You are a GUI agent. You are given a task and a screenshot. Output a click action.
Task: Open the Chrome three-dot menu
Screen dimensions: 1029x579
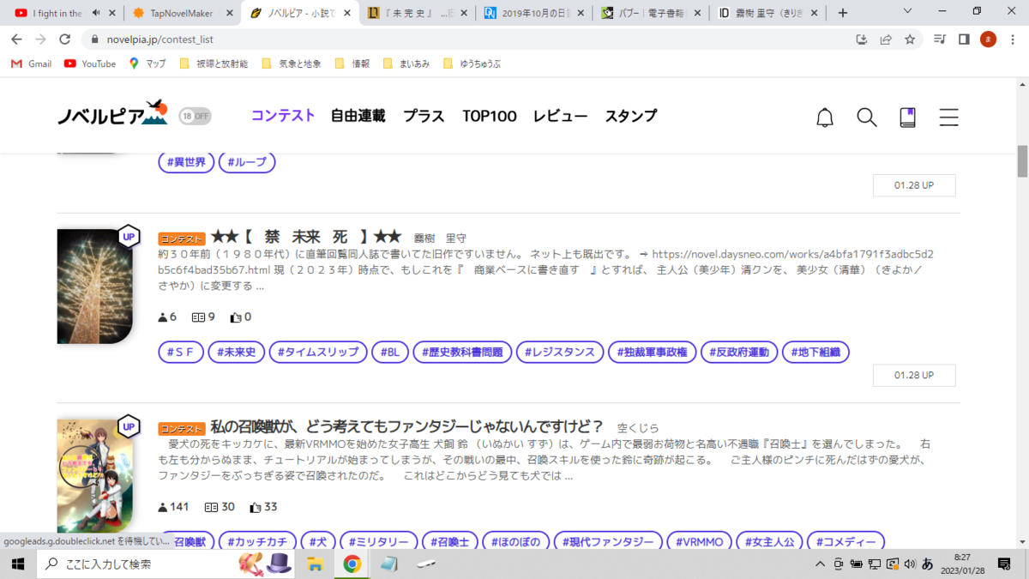(1012, 39)
